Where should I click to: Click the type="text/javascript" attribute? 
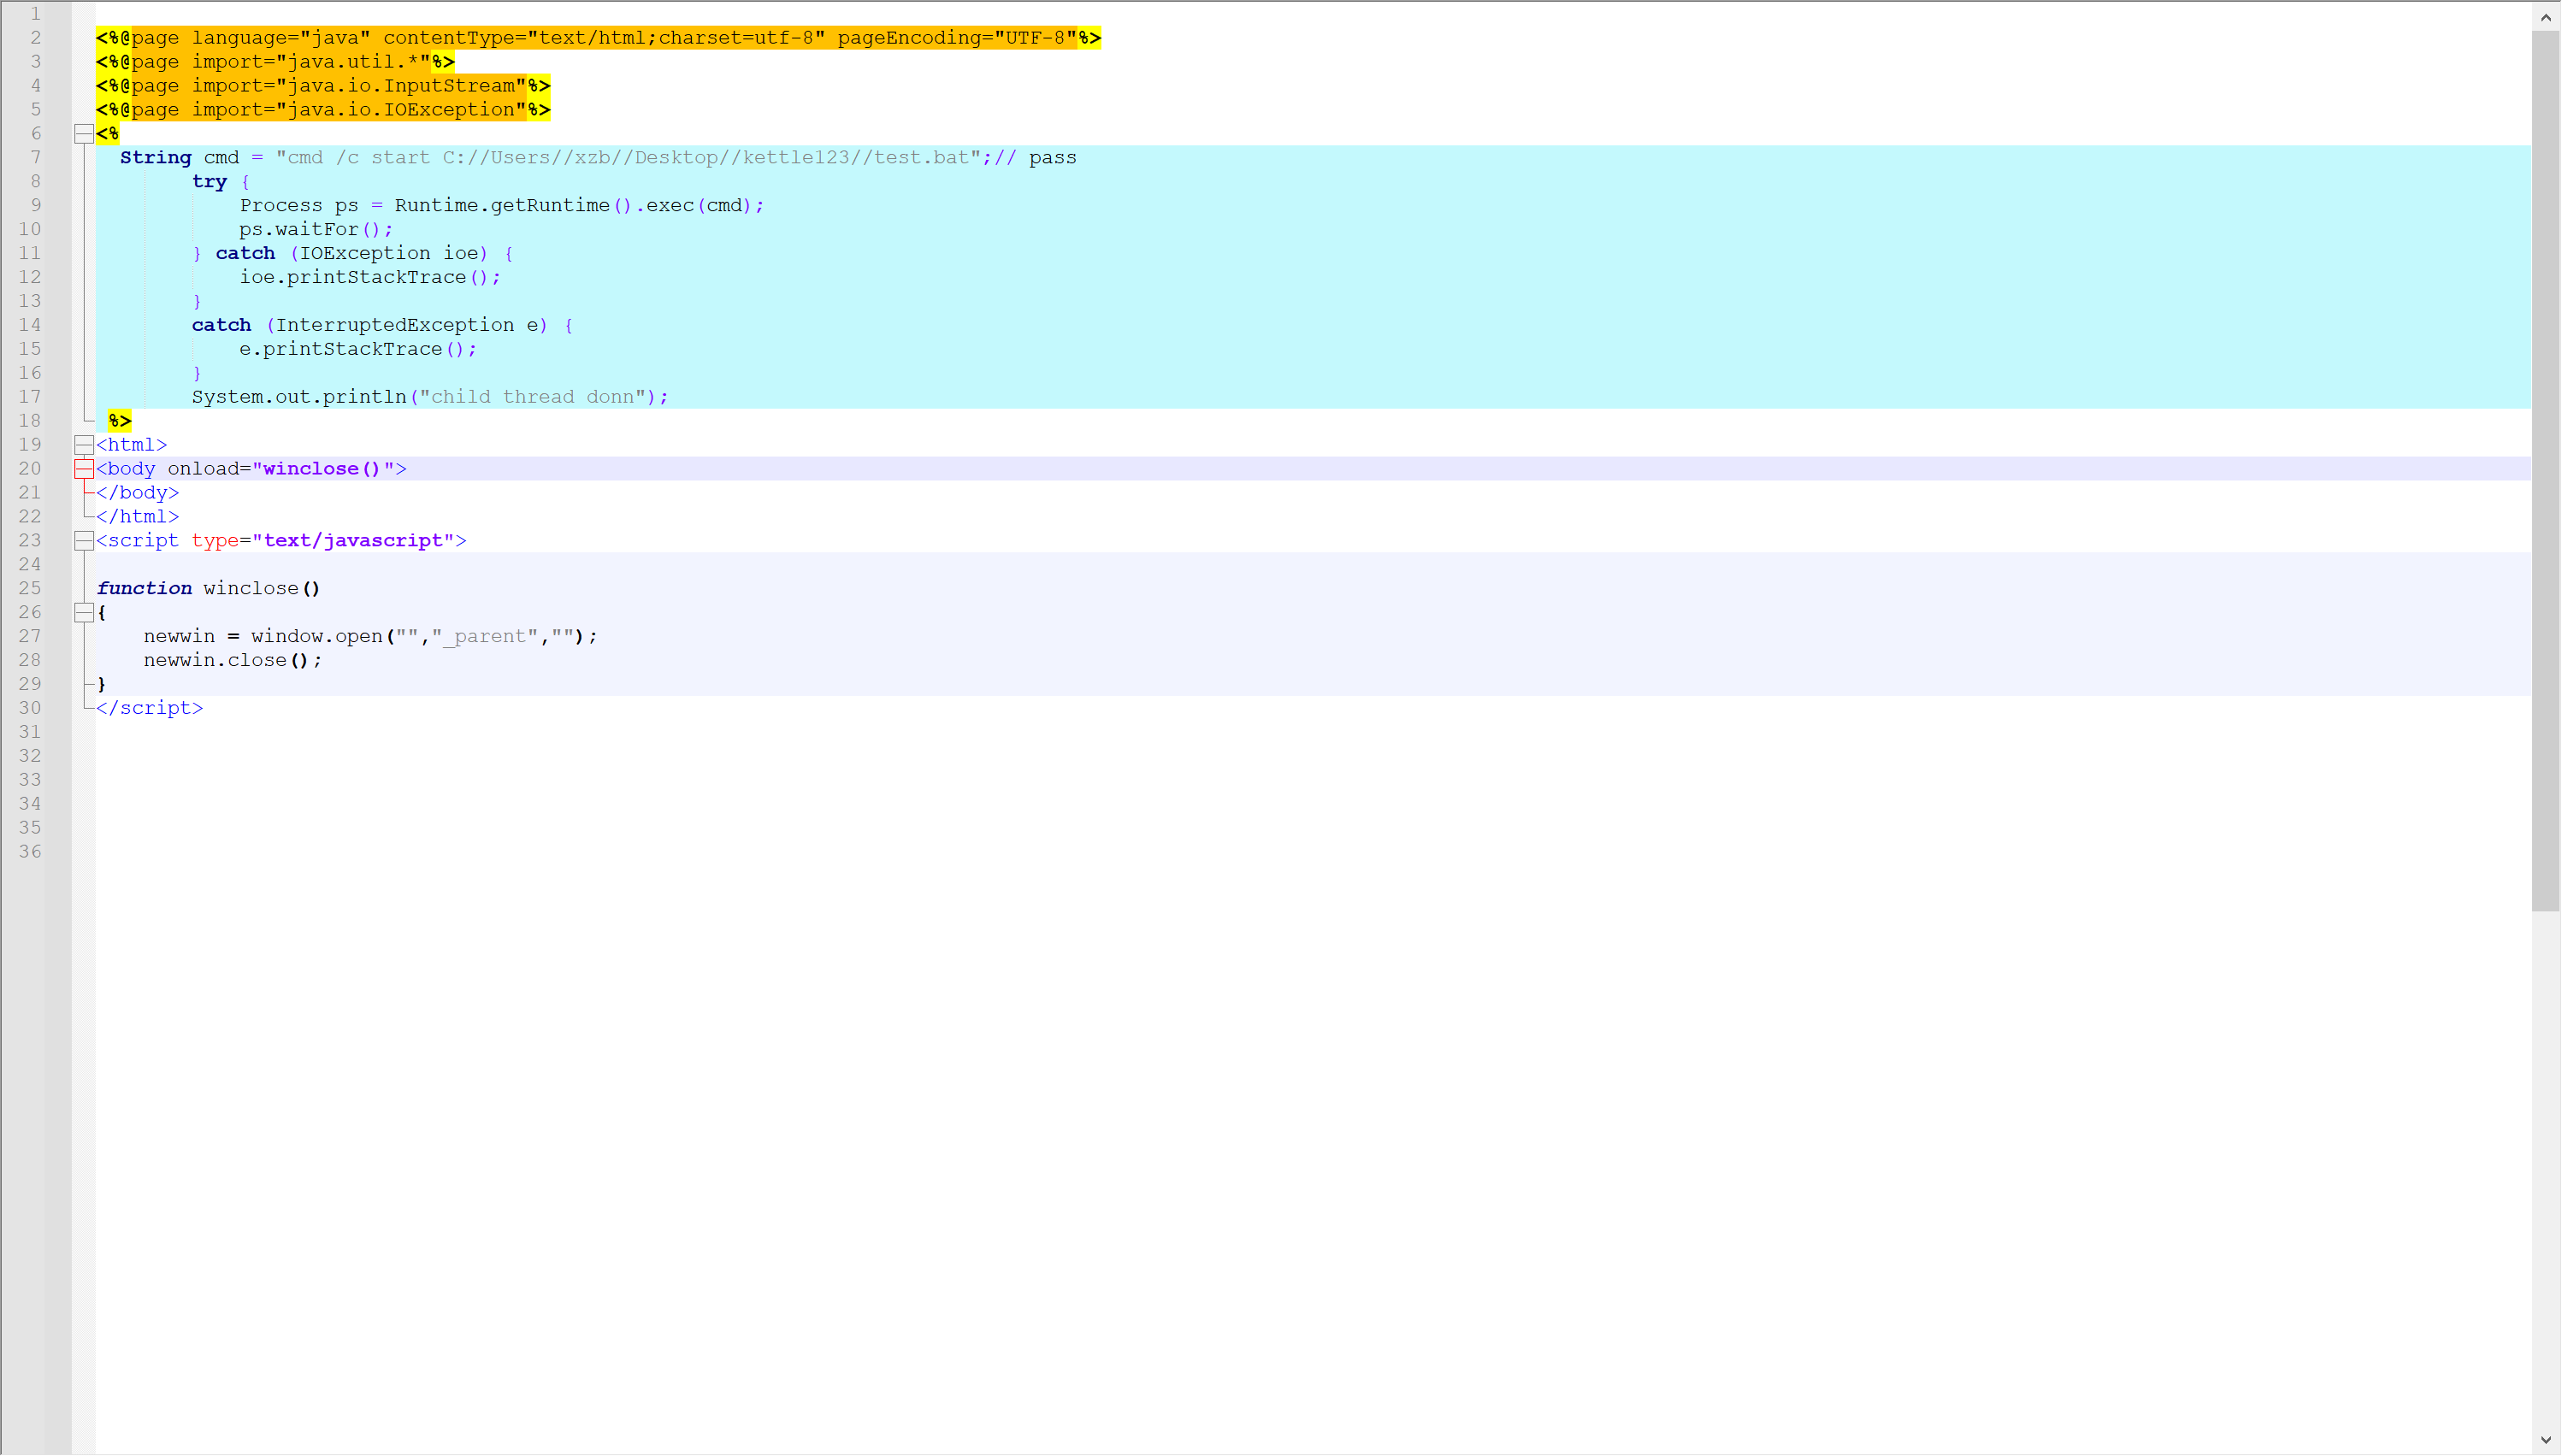pyautogui.click(x=323, y=542)
